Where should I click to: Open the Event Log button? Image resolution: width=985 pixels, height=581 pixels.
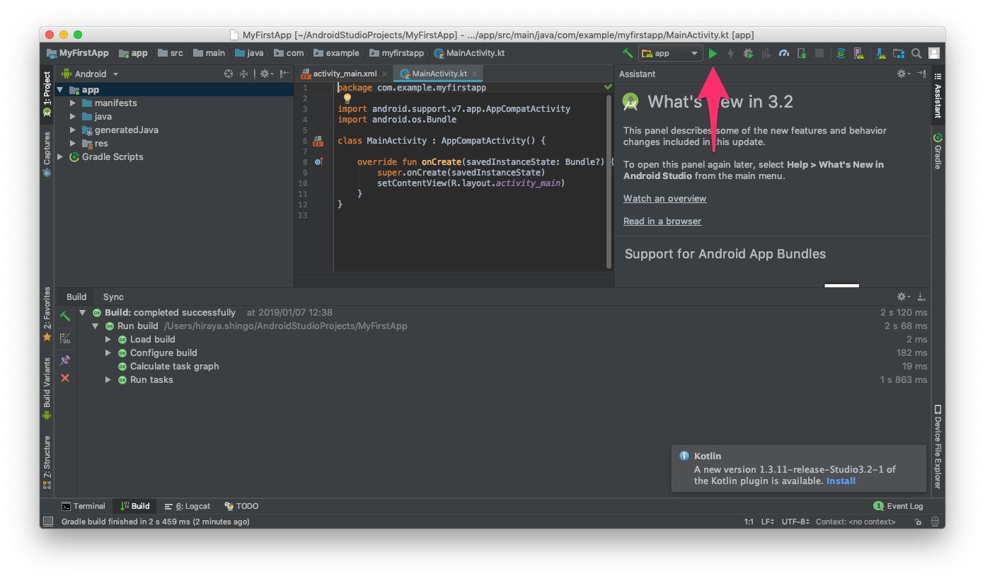click(x=899, y=507)
